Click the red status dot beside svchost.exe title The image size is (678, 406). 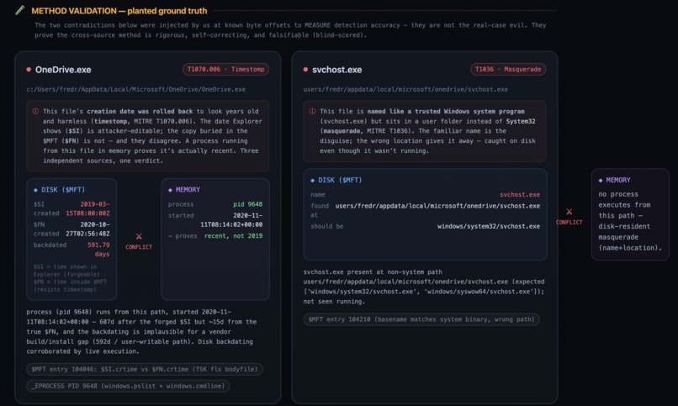point(305,70)
